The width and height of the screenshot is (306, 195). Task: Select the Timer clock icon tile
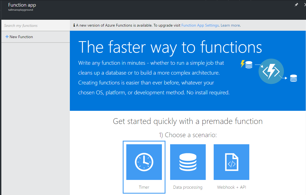[144, 162]
